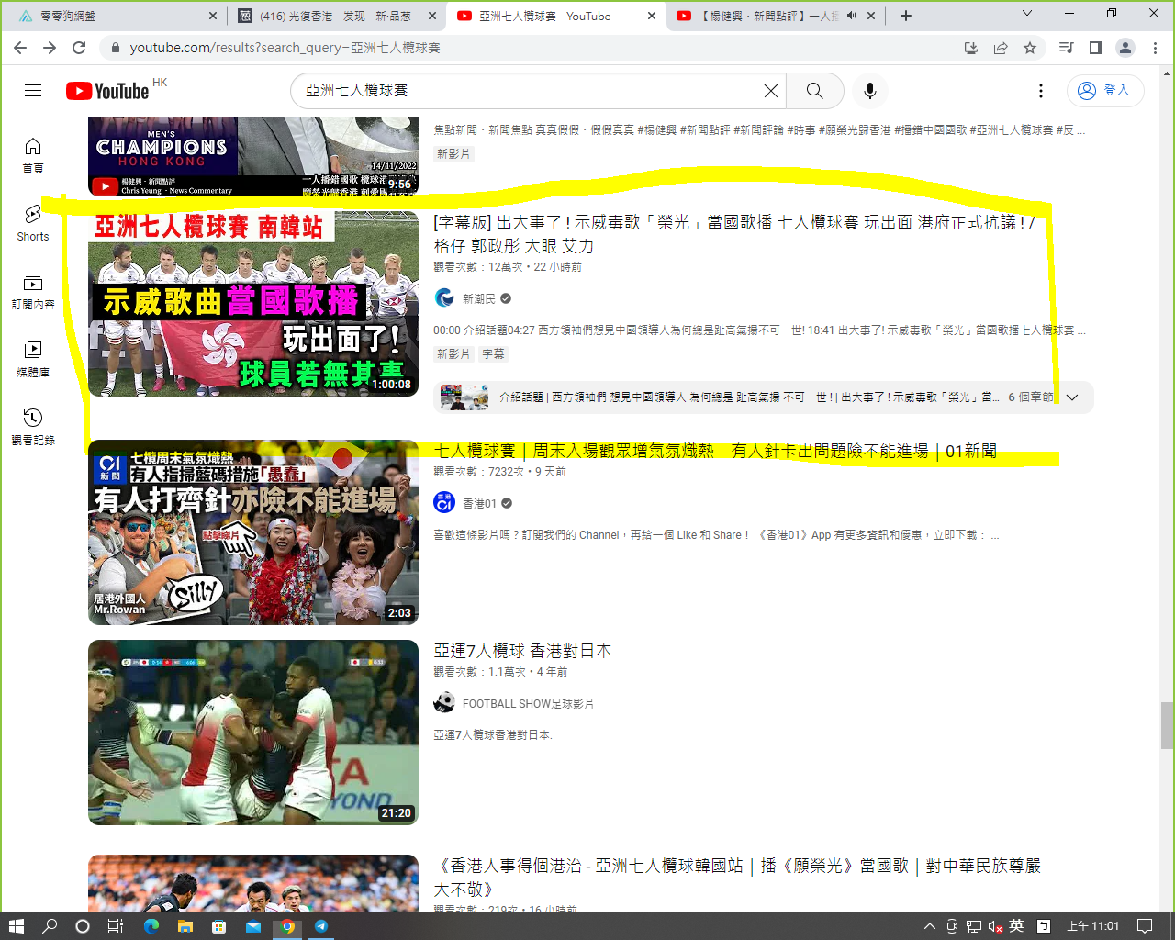The height and width of the screenshot is (940, 1175).
Task: Open 亞運7人欖球 rugby match thumbnail
Action: (x=253, y=733)
